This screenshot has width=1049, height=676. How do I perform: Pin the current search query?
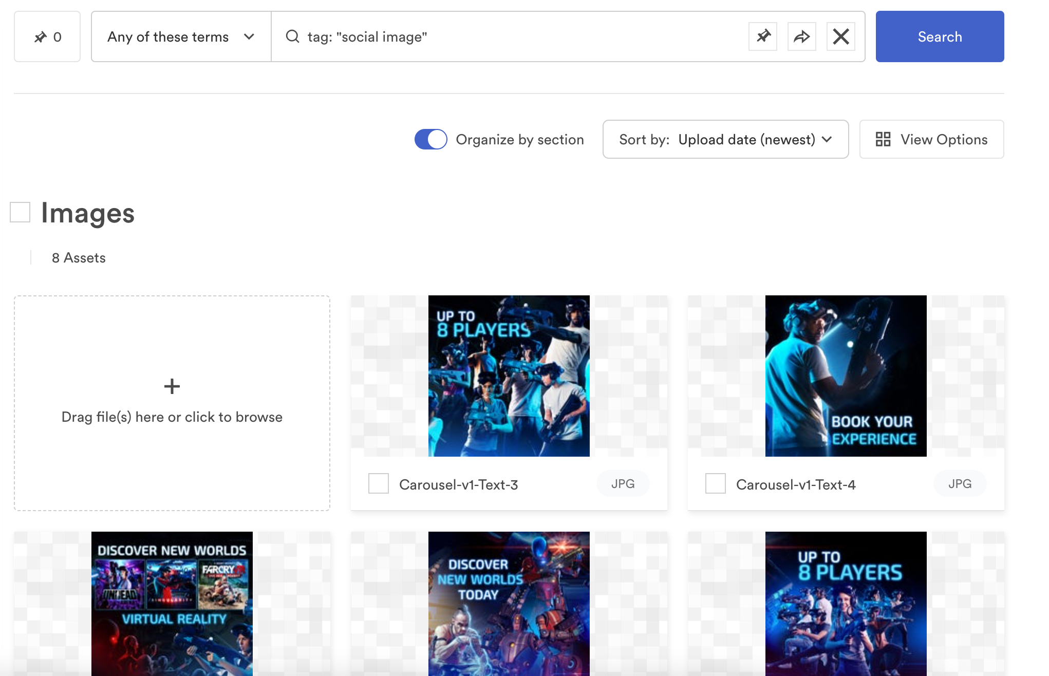tap(763, 36)
